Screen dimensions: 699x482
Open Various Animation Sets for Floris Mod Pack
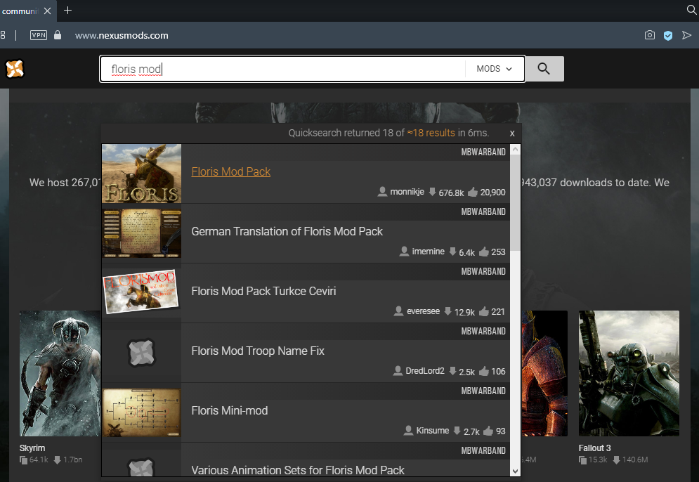(x=298, y=470)
